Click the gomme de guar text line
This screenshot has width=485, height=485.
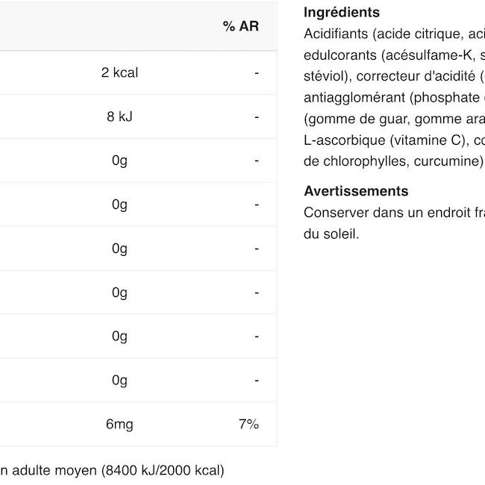click(394, 119)
